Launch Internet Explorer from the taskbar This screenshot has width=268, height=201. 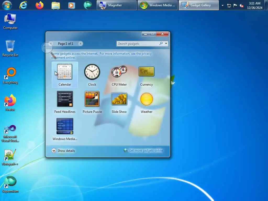[x=23, y=5]
